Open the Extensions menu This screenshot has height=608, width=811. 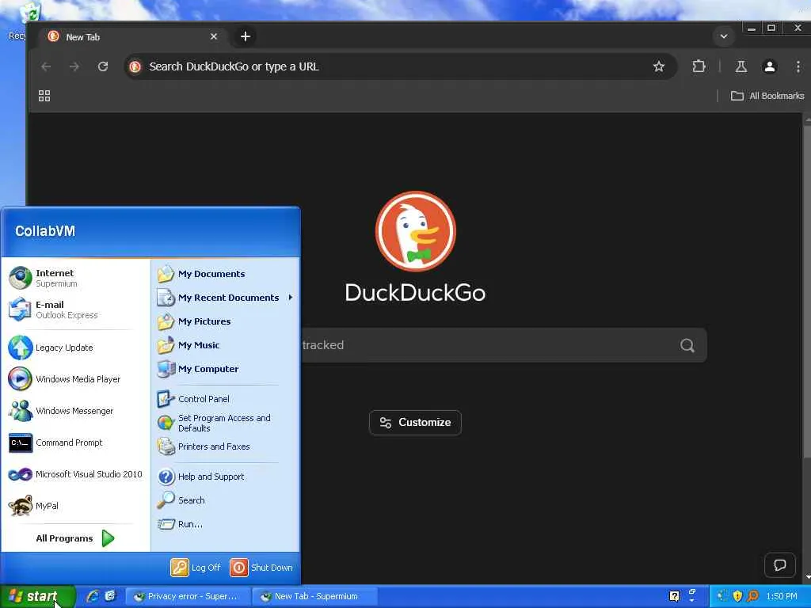coord(699,66)
